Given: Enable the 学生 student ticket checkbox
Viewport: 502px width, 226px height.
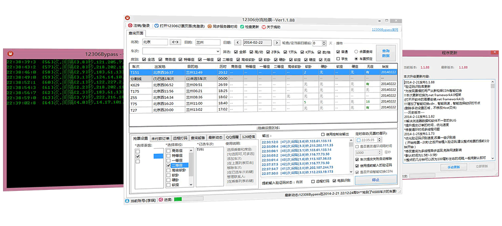Looking at the screenshot, I should coord(337,59).
